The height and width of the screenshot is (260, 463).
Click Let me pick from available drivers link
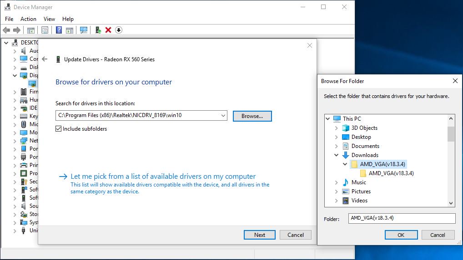tap(163, 177)
